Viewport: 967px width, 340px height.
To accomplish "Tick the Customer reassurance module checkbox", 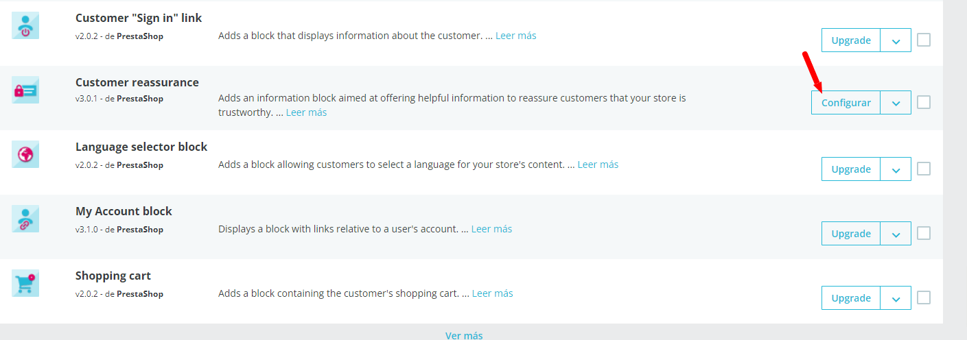I will pyautogui.click(x=924, y=102).
